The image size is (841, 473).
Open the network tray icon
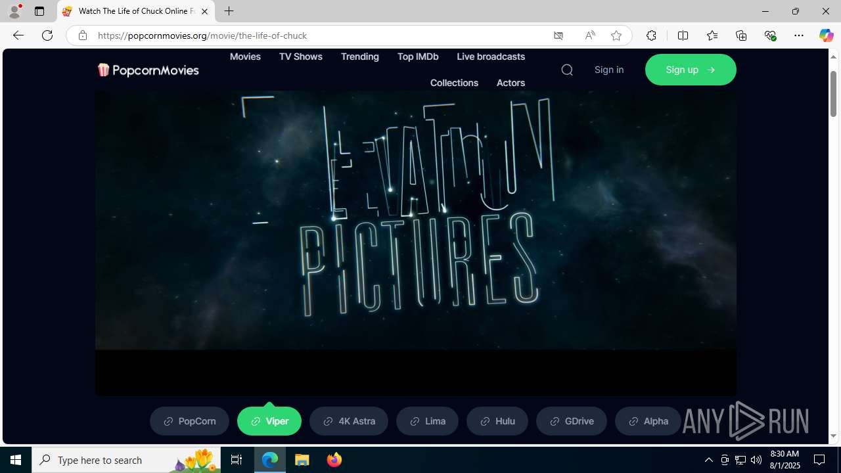(740, 460)
